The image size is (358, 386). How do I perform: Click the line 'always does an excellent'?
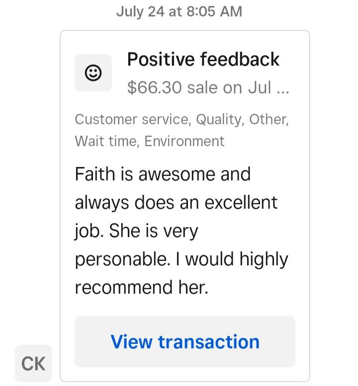[176, 203]
